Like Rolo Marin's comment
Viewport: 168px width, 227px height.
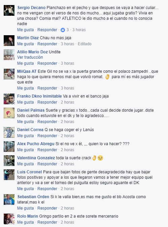26,222
